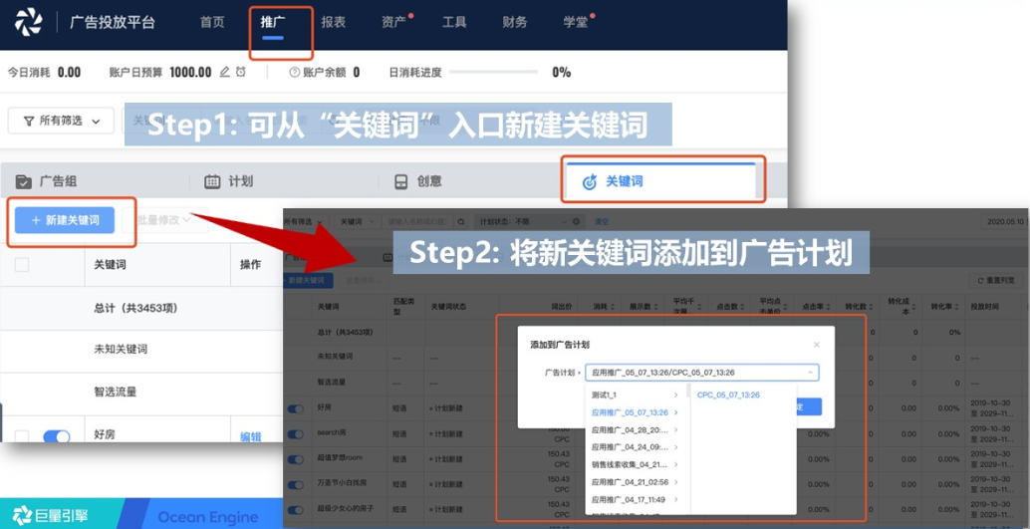Clear the 计划状态 filter with its x icon

[x=576, y=221]
